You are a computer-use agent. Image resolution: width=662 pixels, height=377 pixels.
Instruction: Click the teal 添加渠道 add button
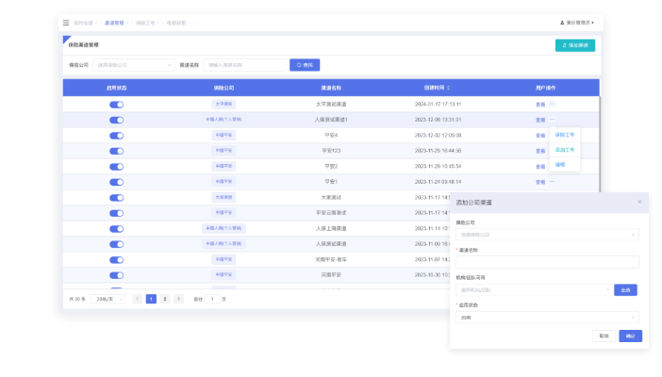(x=575, y=44)
